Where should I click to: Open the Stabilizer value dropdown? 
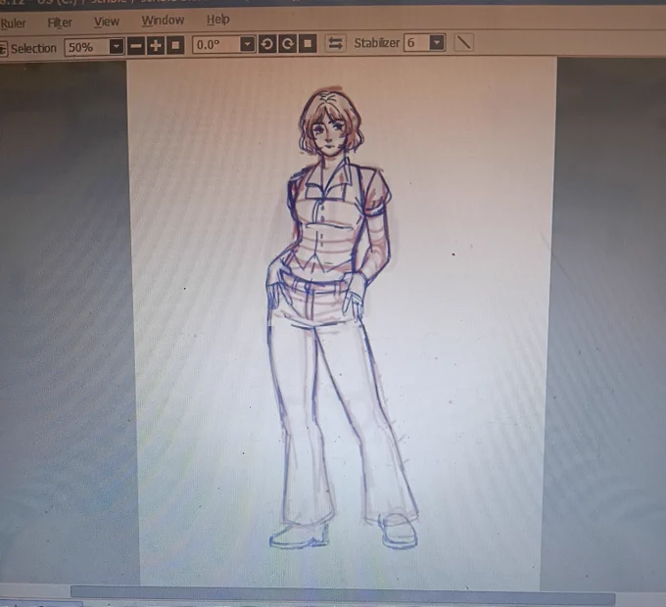(x=437, y=42)
